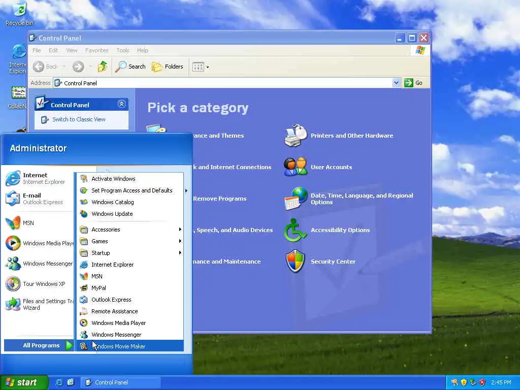Click the Accessibility Options wheelchair icon

coord(295,230)
